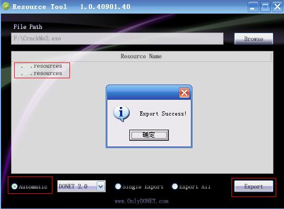The height and width of the screenshot is (209, 284).
Task: Click the 确定 confirm button in dialog
Action: click(149, 135)
